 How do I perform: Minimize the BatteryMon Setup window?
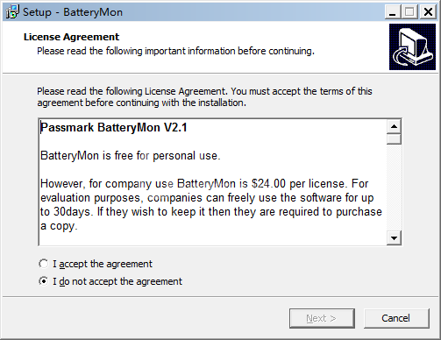(393, 12)
